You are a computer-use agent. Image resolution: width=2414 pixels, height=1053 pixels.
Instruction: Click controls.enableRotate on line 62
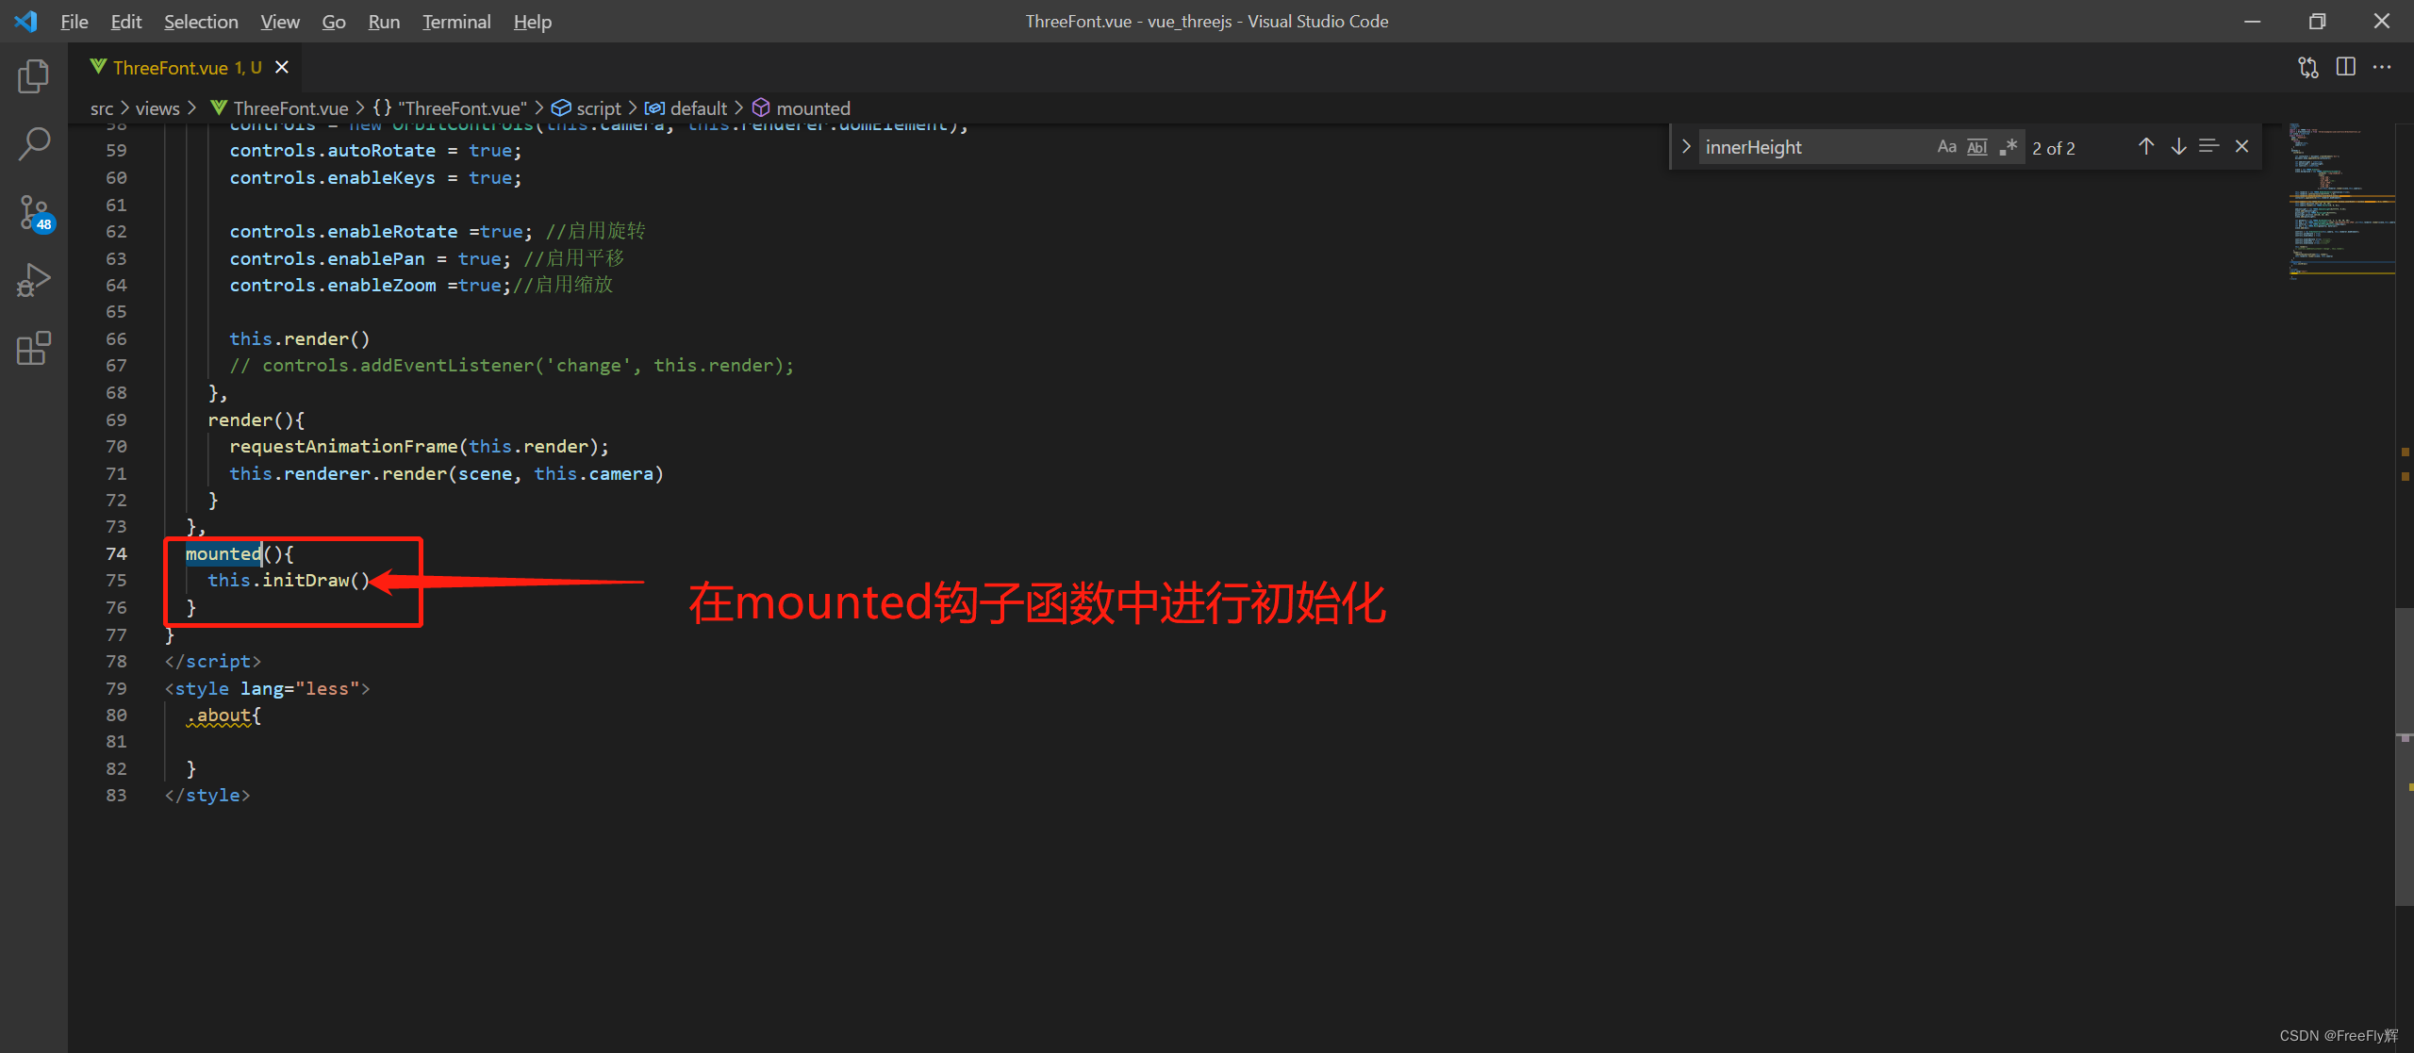[x=343, y=231]
